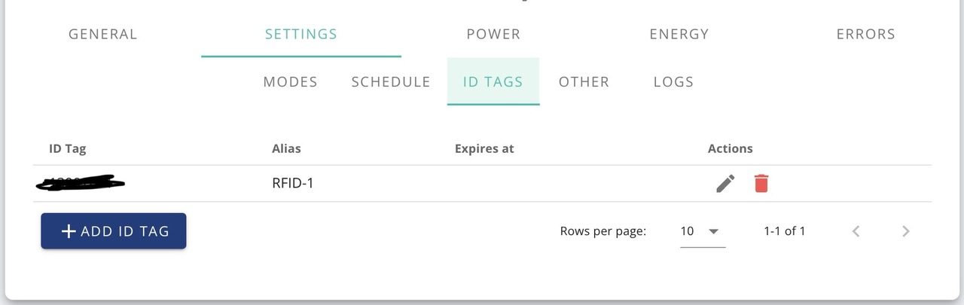
Task: View the Errors tab
Action: tap(866, 34)
